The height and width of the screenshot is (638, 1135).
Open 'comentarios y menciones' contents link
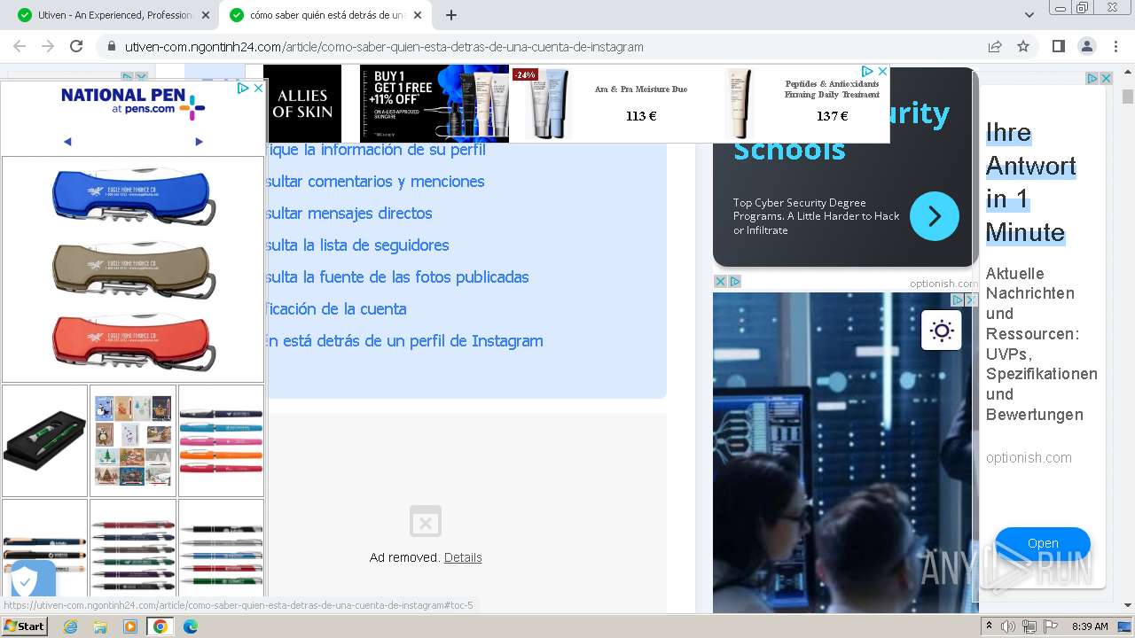(374, 181)
